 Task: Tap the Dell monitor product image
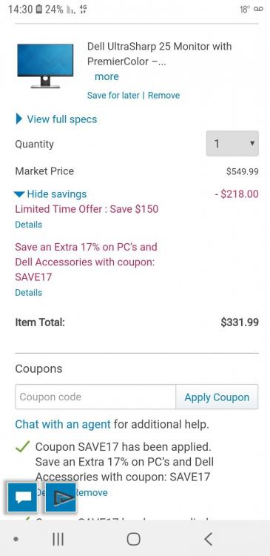click(x=45, y=66)
